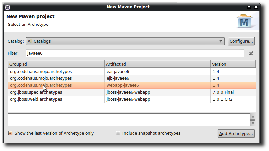Screen dimensions: 269x151
Task: Enable Include snapshot archetypes checkbox
Action: click(118, 133)
